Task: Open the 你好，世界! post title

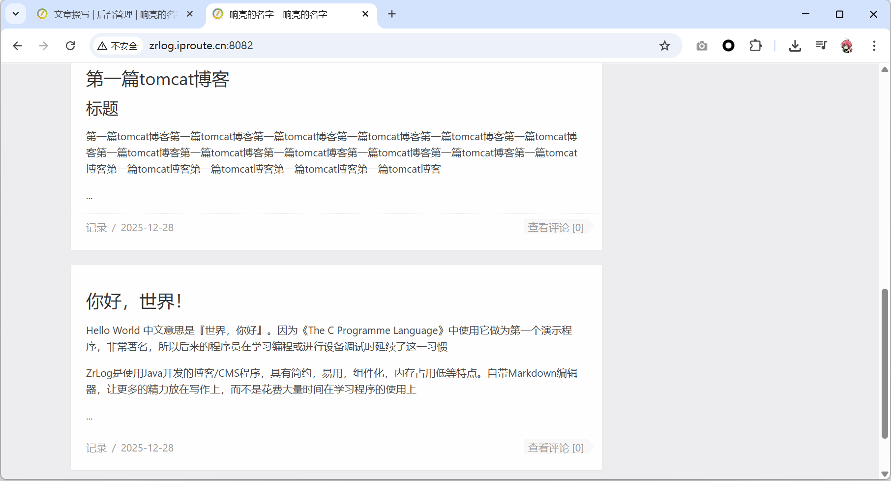Action: coord(134,301)
